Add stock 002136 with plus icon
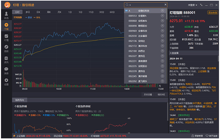This screenshot has height=139, width=220. pyautogui.click(x=163, y=41)
